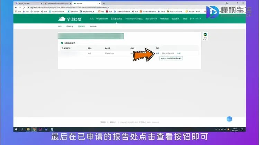
Task: Open 高等教育信息 in the navigation bar
Action: tap(102, 19)
